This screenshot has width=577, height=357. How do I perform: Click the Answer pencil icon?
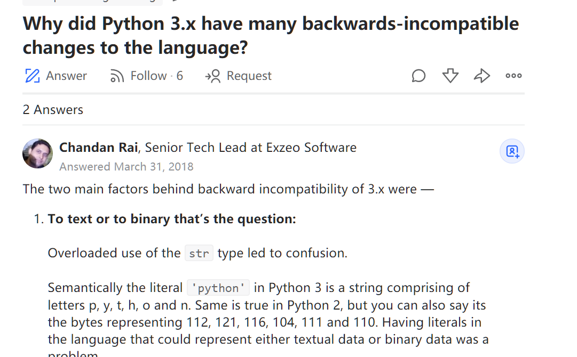(33, 75)
